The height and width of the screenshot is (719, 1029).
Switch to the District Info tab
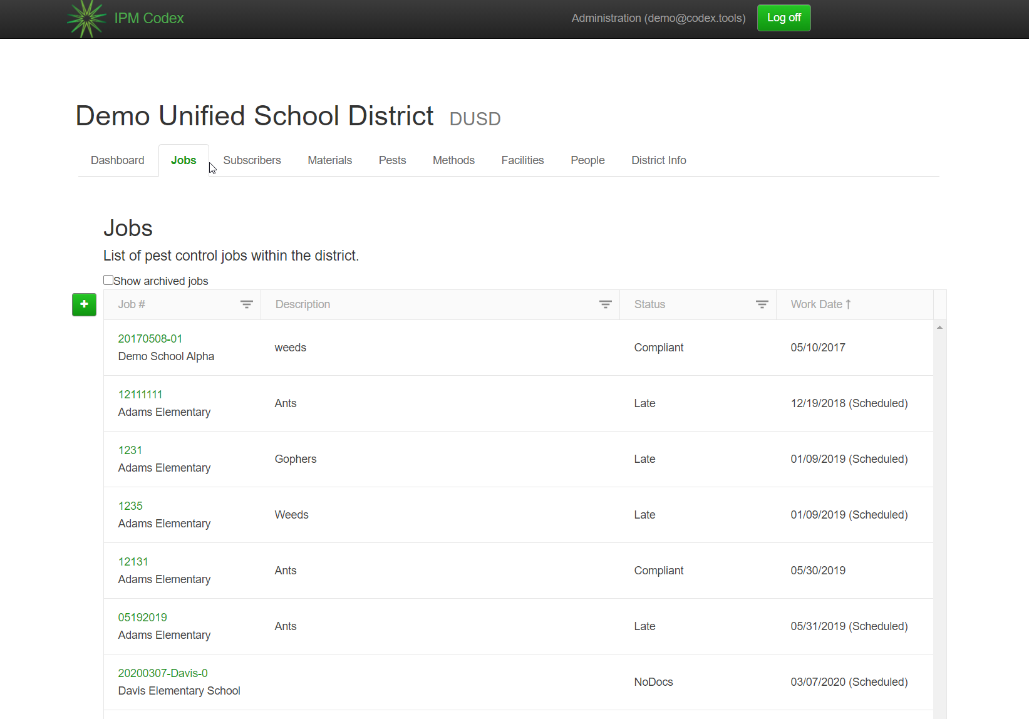(x=658, y=160)
